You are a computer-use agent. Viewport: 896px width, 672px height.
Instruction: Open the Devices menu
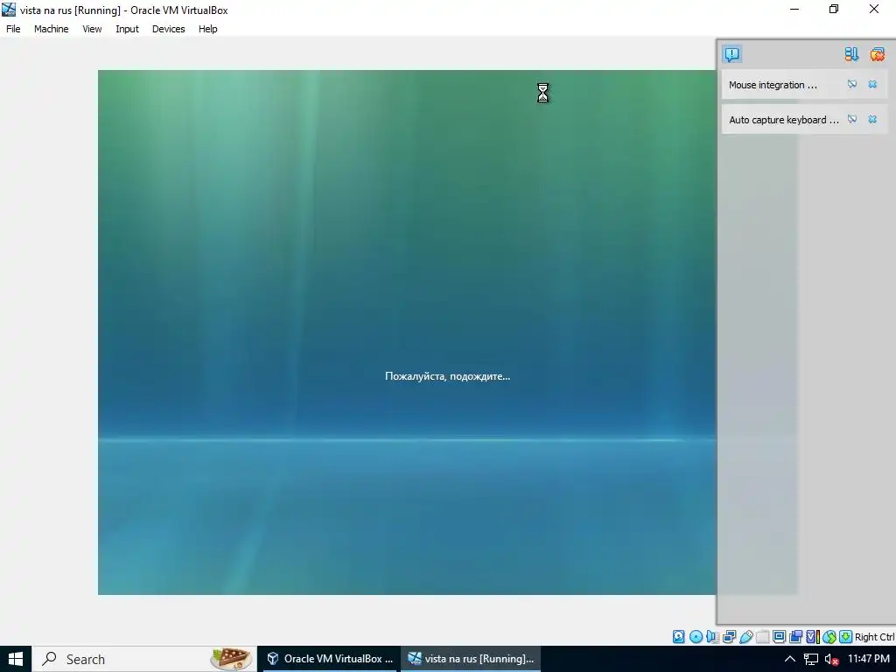169,29
